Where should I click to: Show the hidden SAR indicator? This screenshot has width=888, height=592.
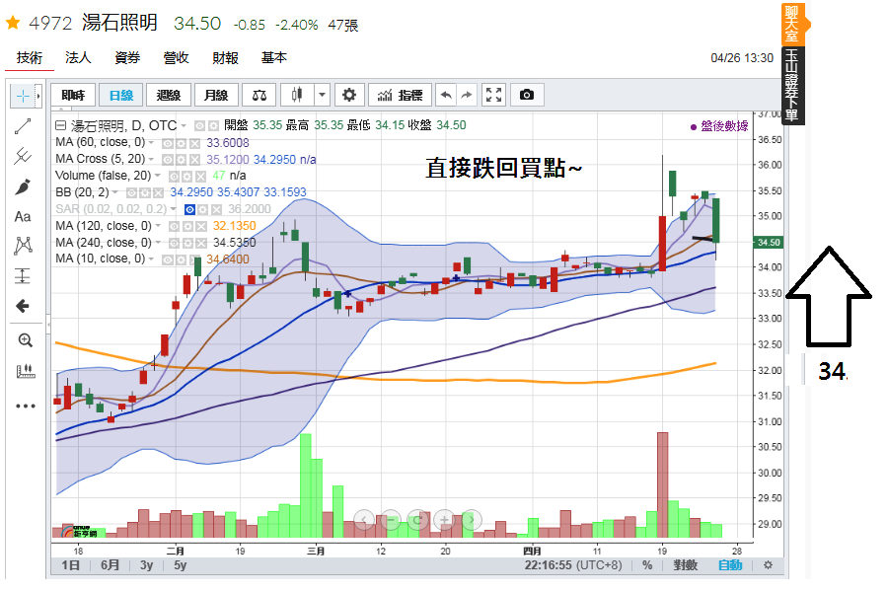click(189, 209)
